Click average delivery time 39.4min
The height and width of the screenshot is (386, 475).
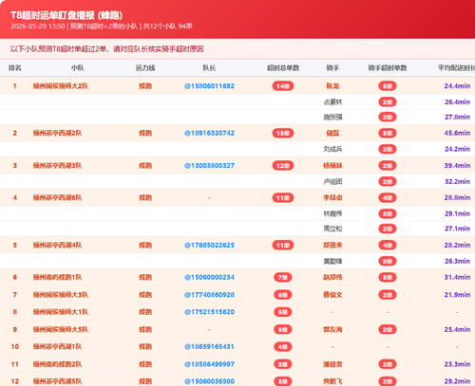(457, 166)
